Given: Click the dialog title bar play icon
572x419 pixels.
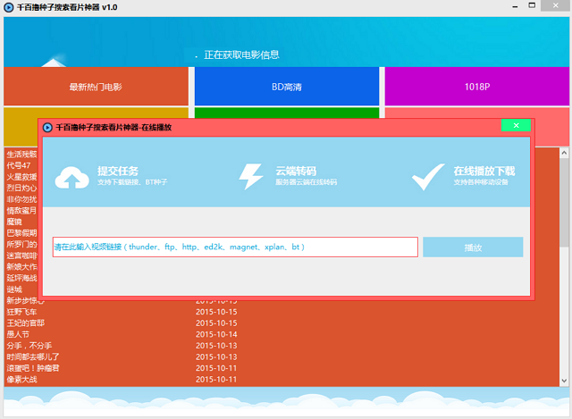Looking at the screenshot, I should tap(47, 127).
